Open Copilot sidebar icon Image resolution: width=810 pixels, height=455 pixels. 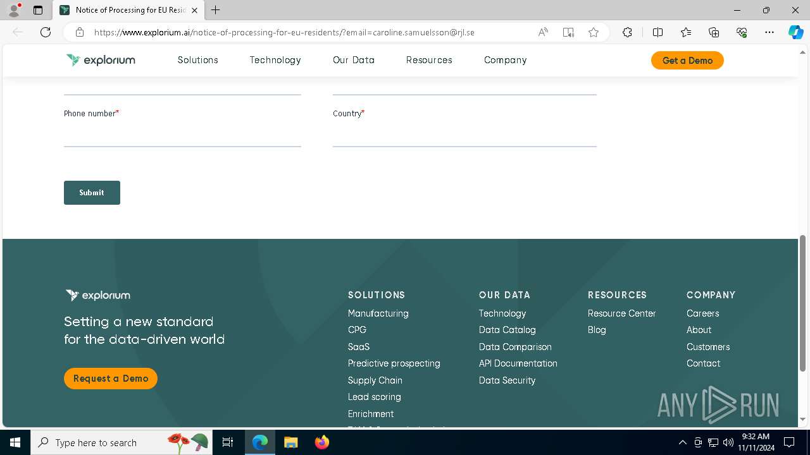[795, 32]
